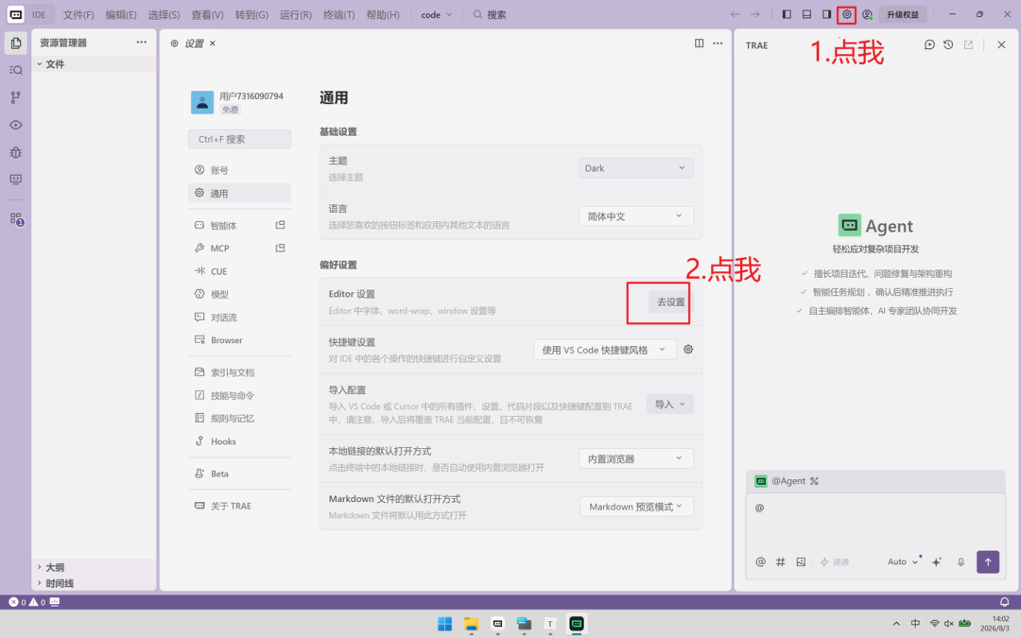Open the VS Code 快捷键风格 dropdown
This screenshot has height=638, width=1021.
605,350
